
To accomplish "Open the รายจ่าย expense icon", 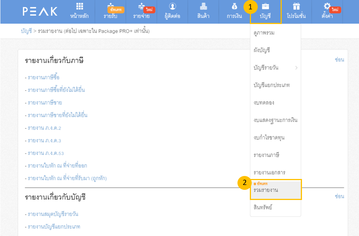I will [141, 7].
